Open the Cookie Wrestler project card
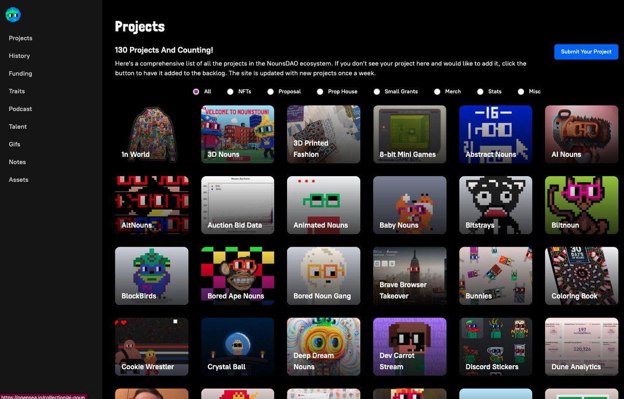Viewport: 624px width, 399px height. click(152, 347)
